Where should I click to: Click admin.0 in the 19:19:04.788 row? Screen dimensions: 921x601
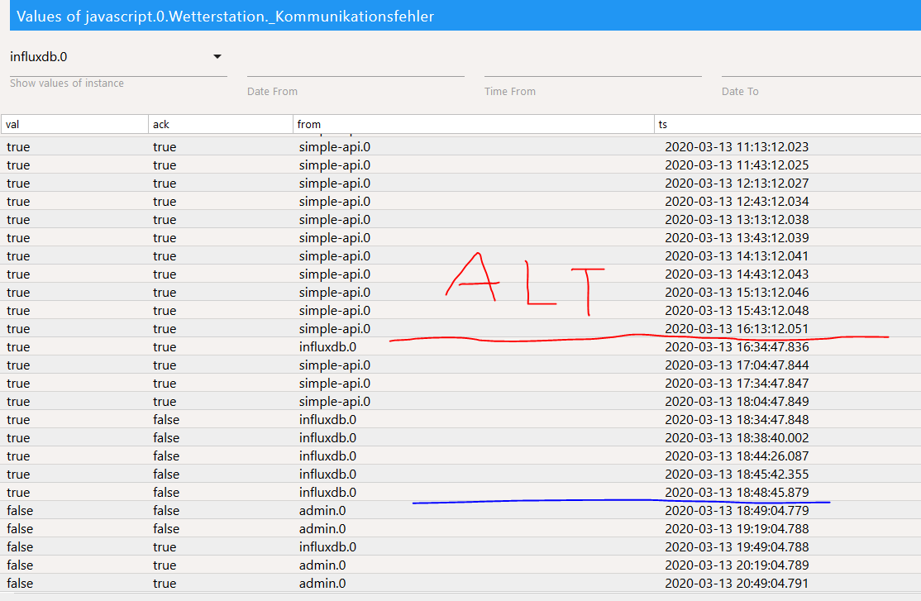coord(322,529)
